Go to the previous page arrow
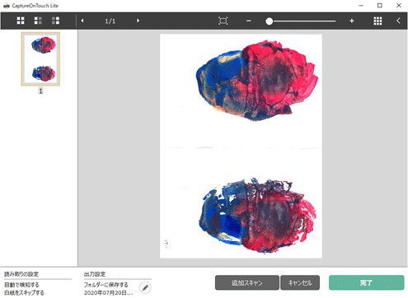 82,21
